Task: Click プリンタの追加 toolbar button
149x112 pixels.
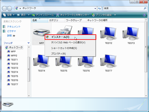Action: pyautogui.click(x=102, y=15)
